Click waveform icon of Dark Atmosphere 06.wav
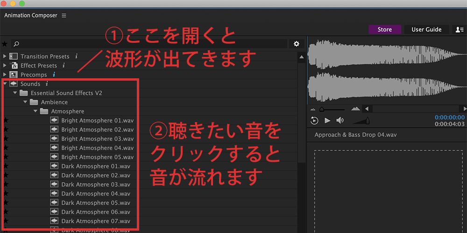 (54, 212)
